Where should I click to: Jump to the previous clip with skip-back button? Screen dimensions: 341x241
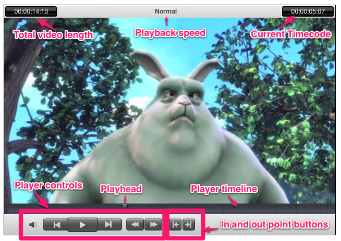click(56, 224)
